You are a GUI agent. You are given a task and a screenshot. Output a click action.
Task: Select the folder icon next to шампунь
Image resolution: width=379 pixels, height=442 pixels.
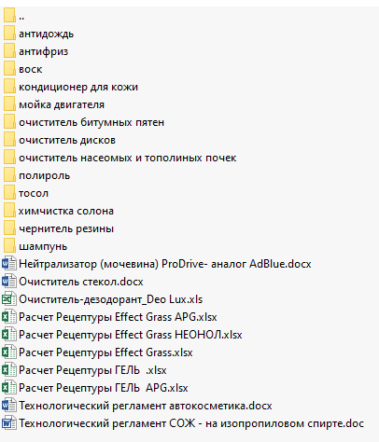9,245
